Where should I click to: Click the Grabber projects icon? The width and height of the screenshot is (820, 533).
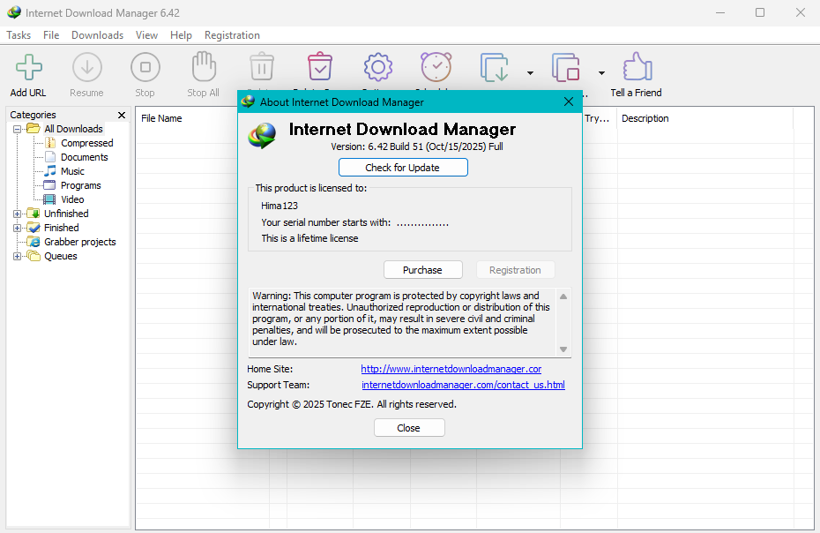point(34,242)
